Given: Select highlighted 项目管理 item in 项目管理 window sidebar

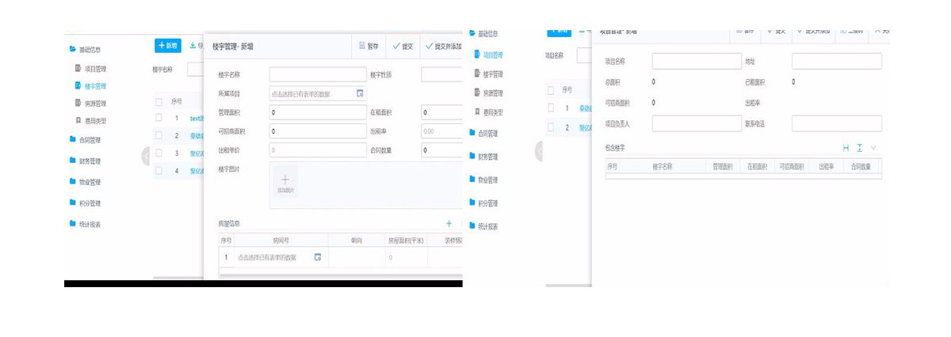Looking at the screenshot, I should point(488,55).
